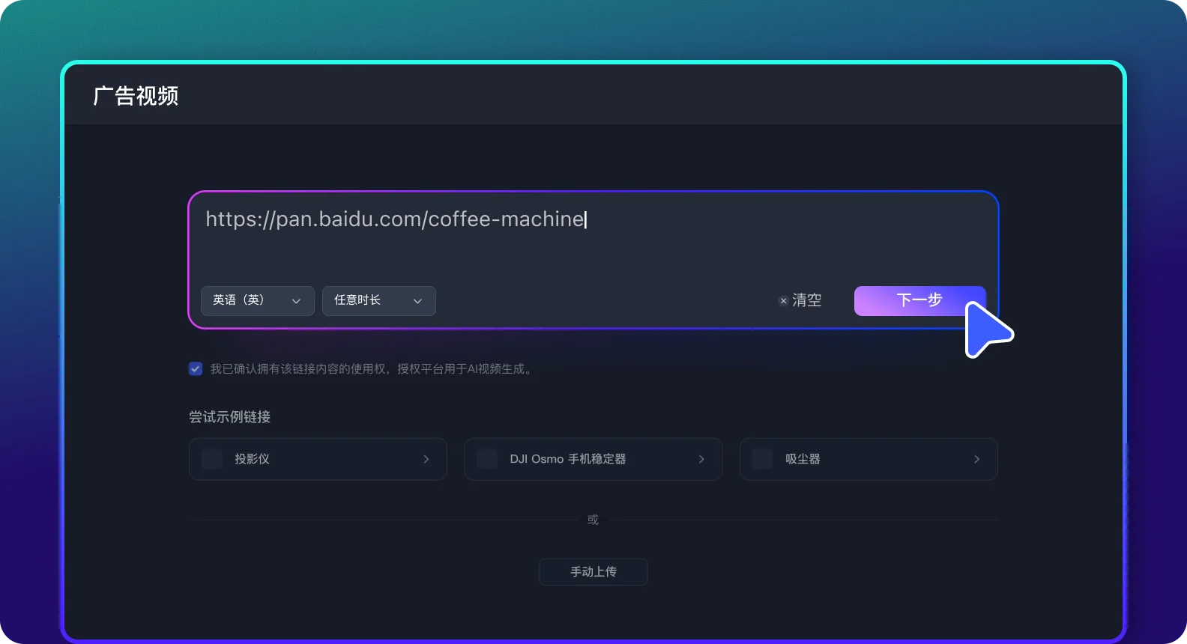Click the arrow chevron on 投影仪 card
Image resolution: width=1187 pixels, height=644 pixels.
pyautogui.click(x=426, y=459)
